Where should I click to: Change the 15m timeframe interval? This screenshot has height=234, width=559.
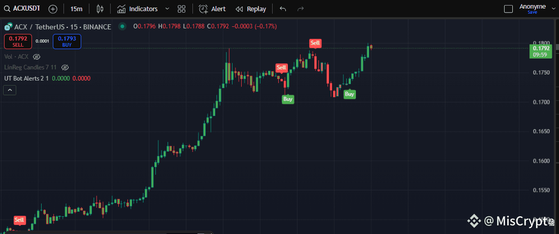pyautogui.click(x=76, y=9)
